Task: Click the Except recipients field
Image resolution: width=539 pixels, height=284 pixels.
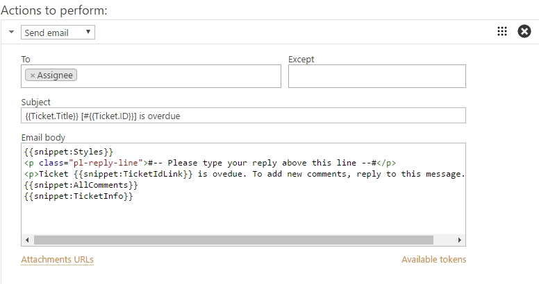Action: (376, 76)
